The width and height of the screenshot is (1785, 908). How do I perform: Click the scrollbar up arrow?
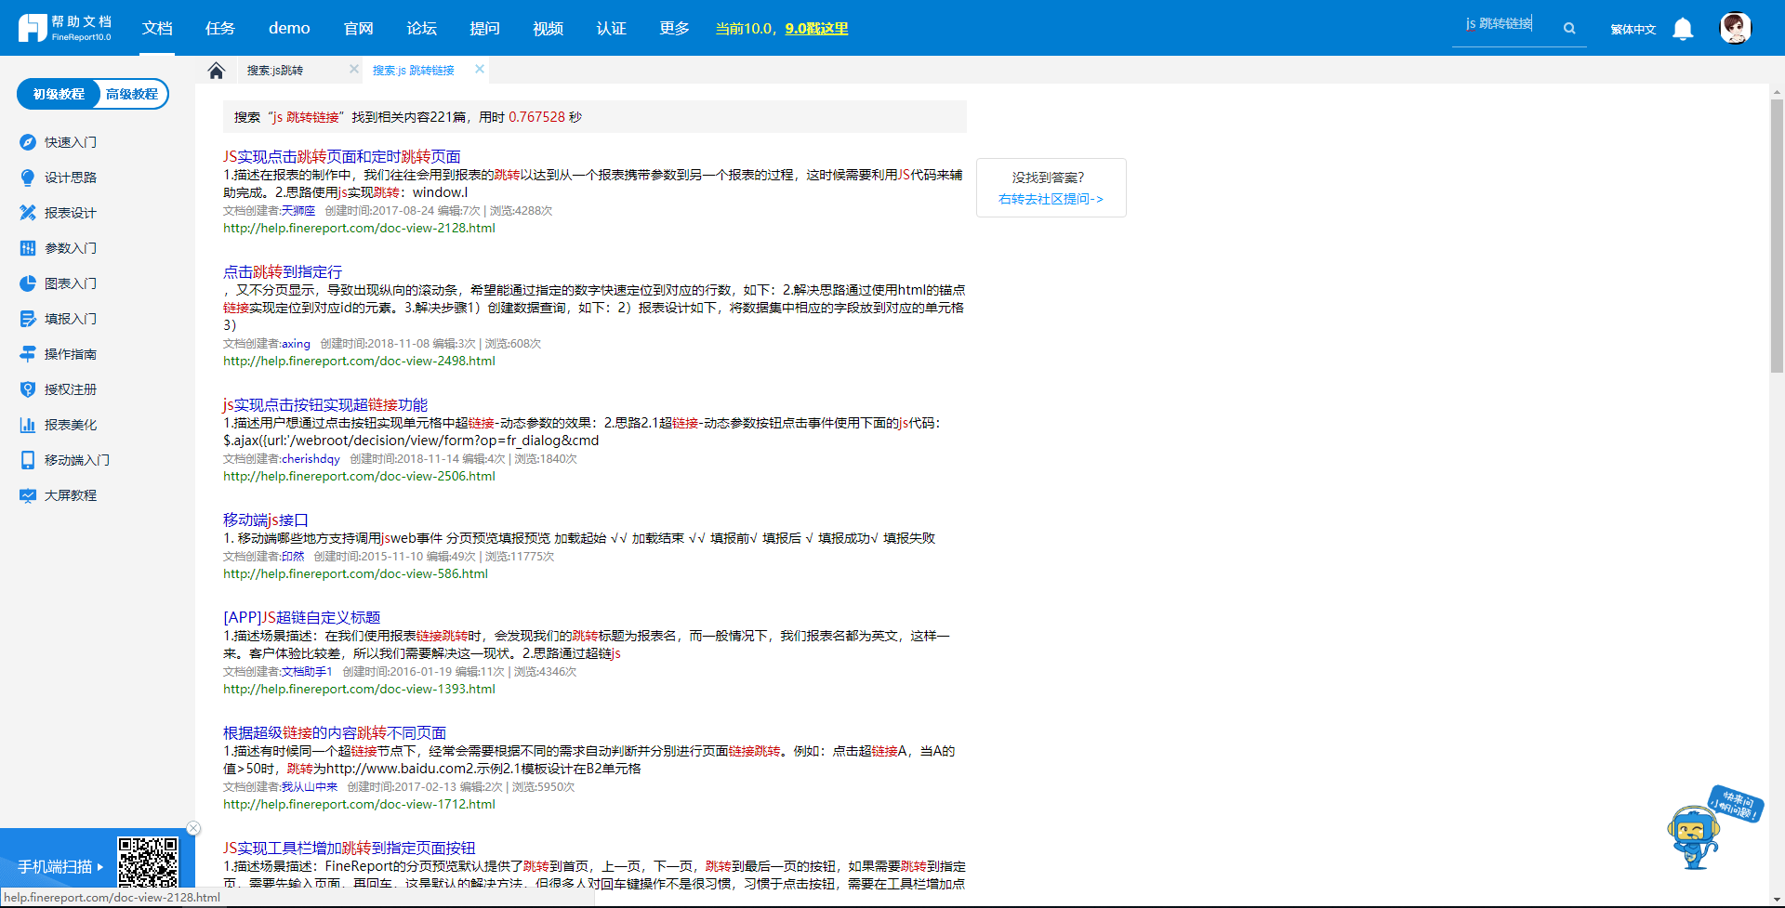pos(1777,92)
